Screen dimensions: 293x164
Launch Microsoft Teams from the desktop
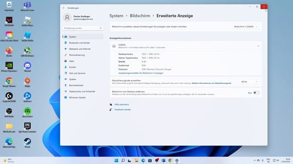pos(27,6)
